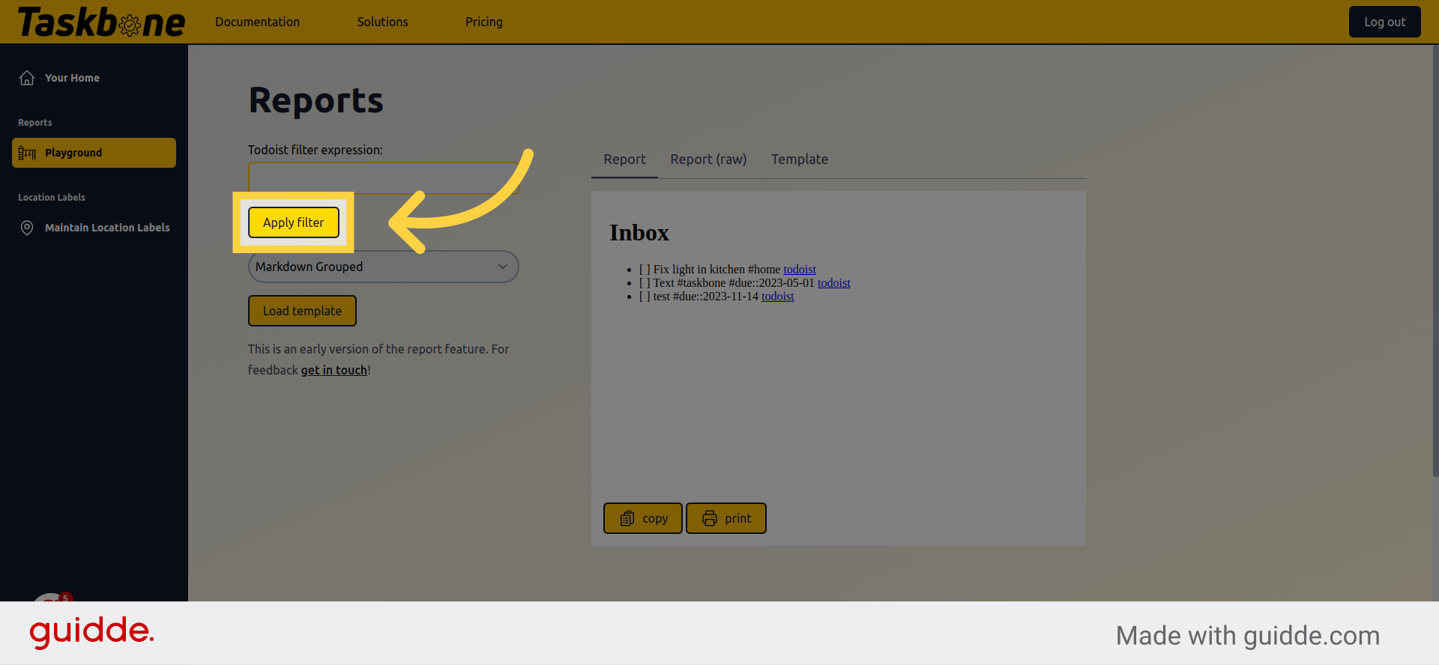Click the Load template button
Image resolution: width=1439 pixels, height=665 pixels.
click(x=302, y=311)
